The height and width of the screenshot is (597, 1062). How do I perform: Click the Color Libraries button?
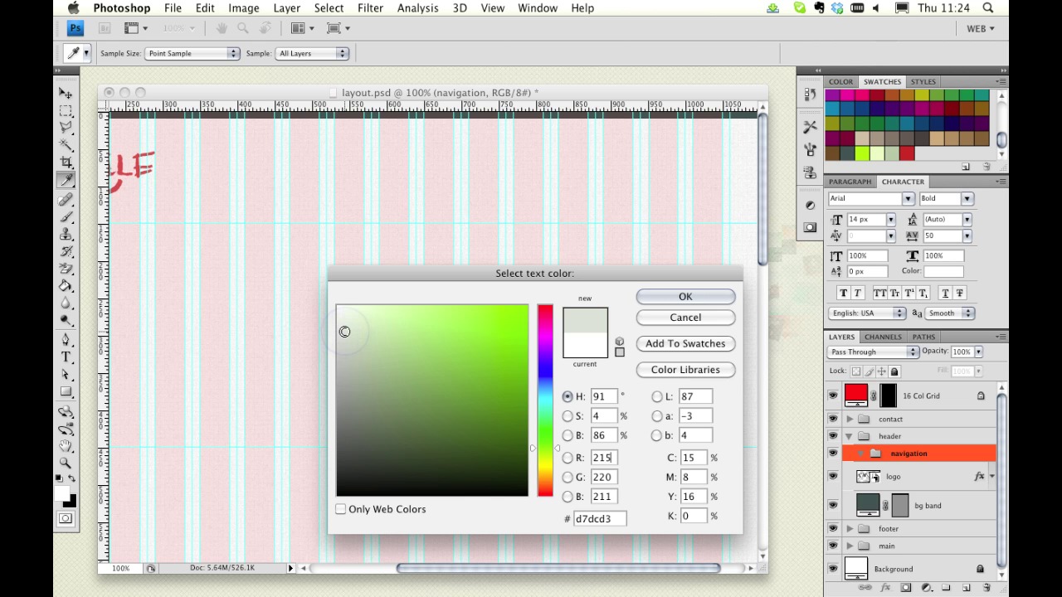pyautogui.click(x=685, y=370)
